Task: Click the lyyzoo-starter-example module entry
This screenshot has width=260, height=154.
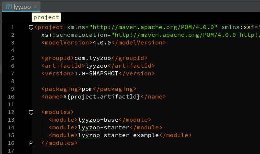Action: coord(118,135)
